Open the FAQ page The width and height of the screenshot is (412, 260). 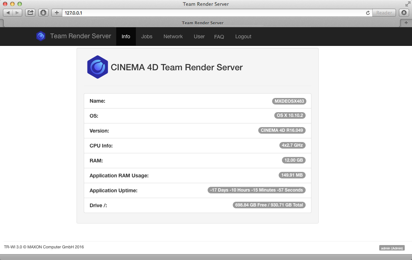219,37
